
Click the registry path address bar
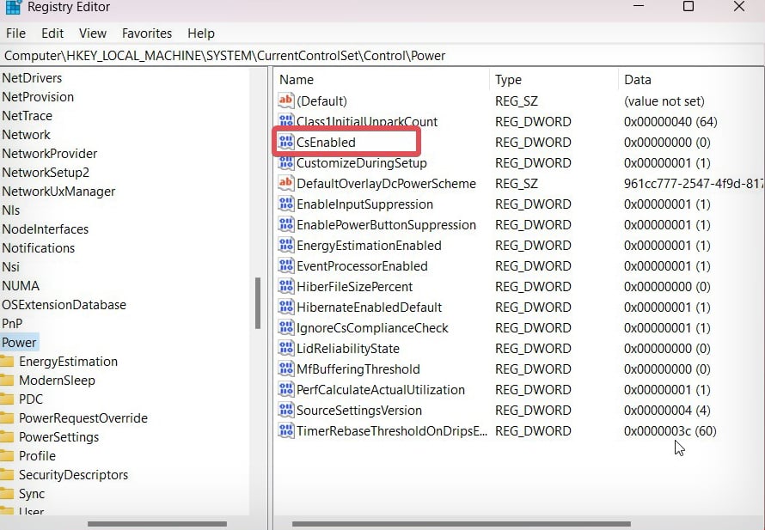[x=382, y=56]
